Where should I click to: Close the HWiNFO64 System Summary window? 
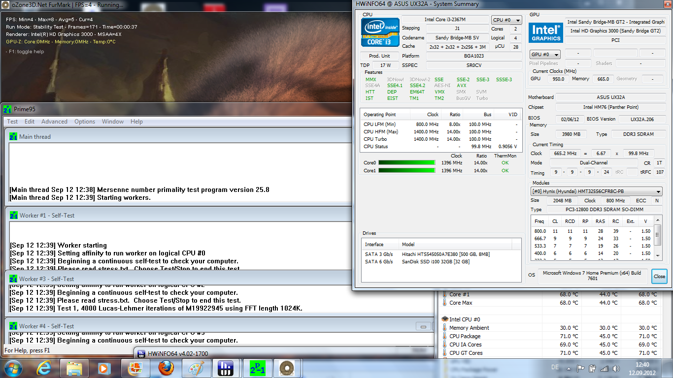pyautogui.click(x=659, y=276)
